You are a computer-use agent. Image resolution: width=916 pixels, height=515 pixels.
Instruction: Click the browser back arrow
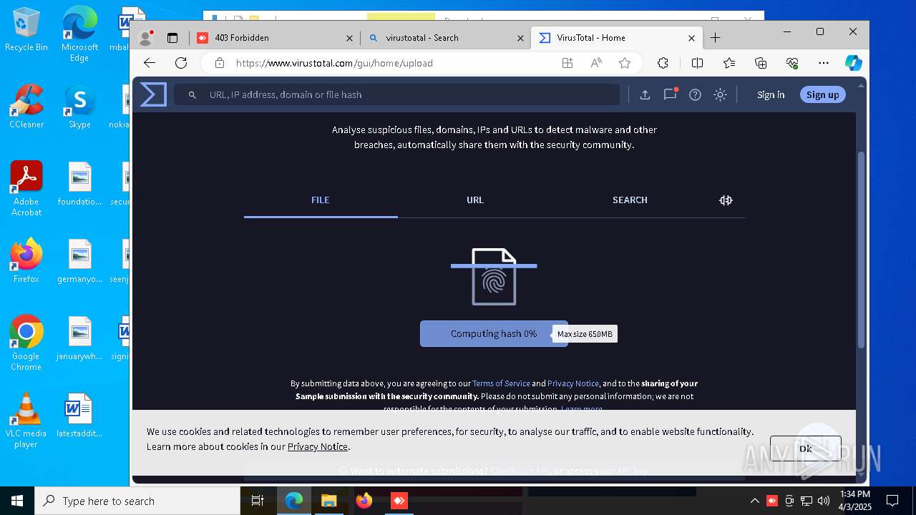pyautogui.click(x=150, y=63)
